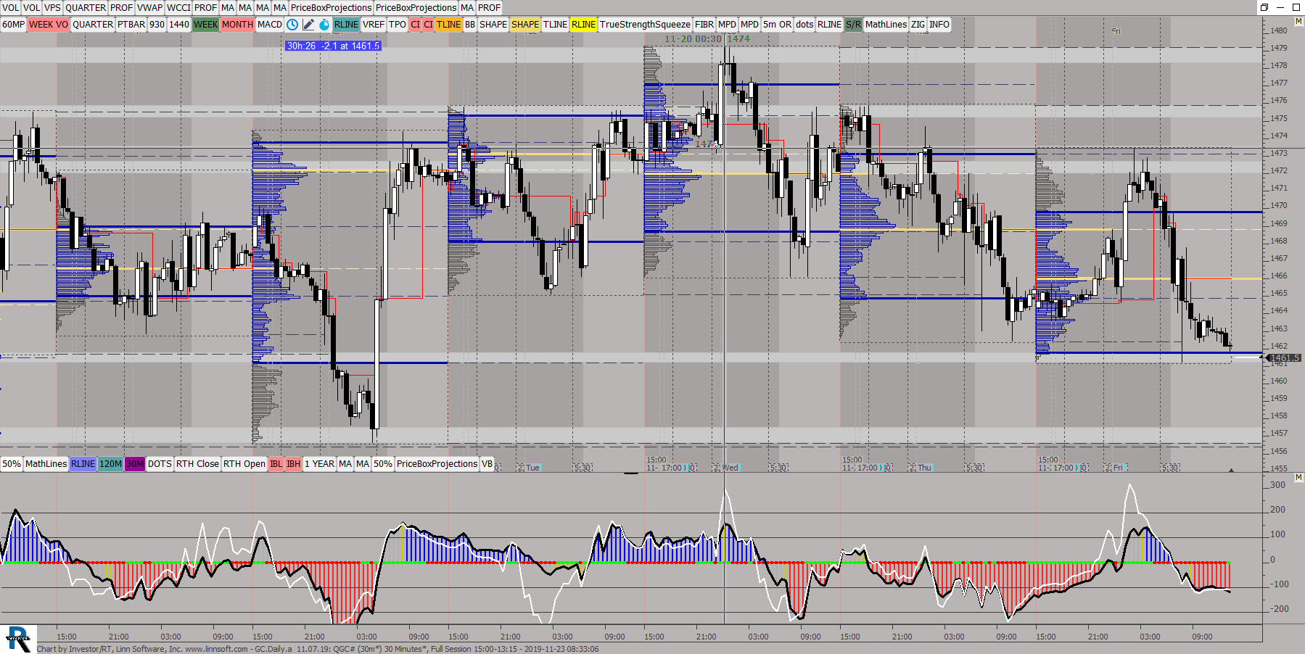The image size is (1305, 654).
Task: Click MathLines in the top toolbar
Action: pyautogui.click(x=886, y=25)
